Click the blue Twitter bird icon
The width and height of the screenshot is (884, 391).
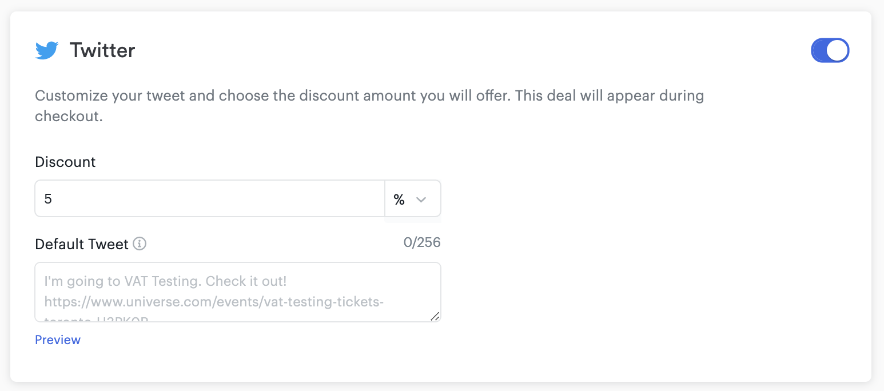coord(47,50)
